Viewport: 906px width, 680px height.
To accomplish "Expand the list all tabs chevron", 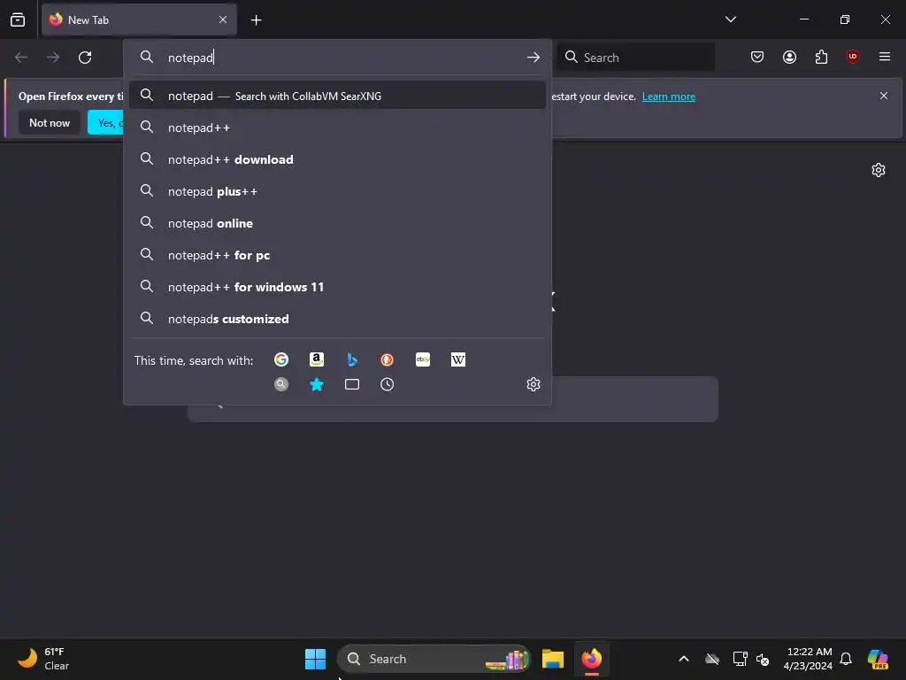I will [x=730, y=19].
